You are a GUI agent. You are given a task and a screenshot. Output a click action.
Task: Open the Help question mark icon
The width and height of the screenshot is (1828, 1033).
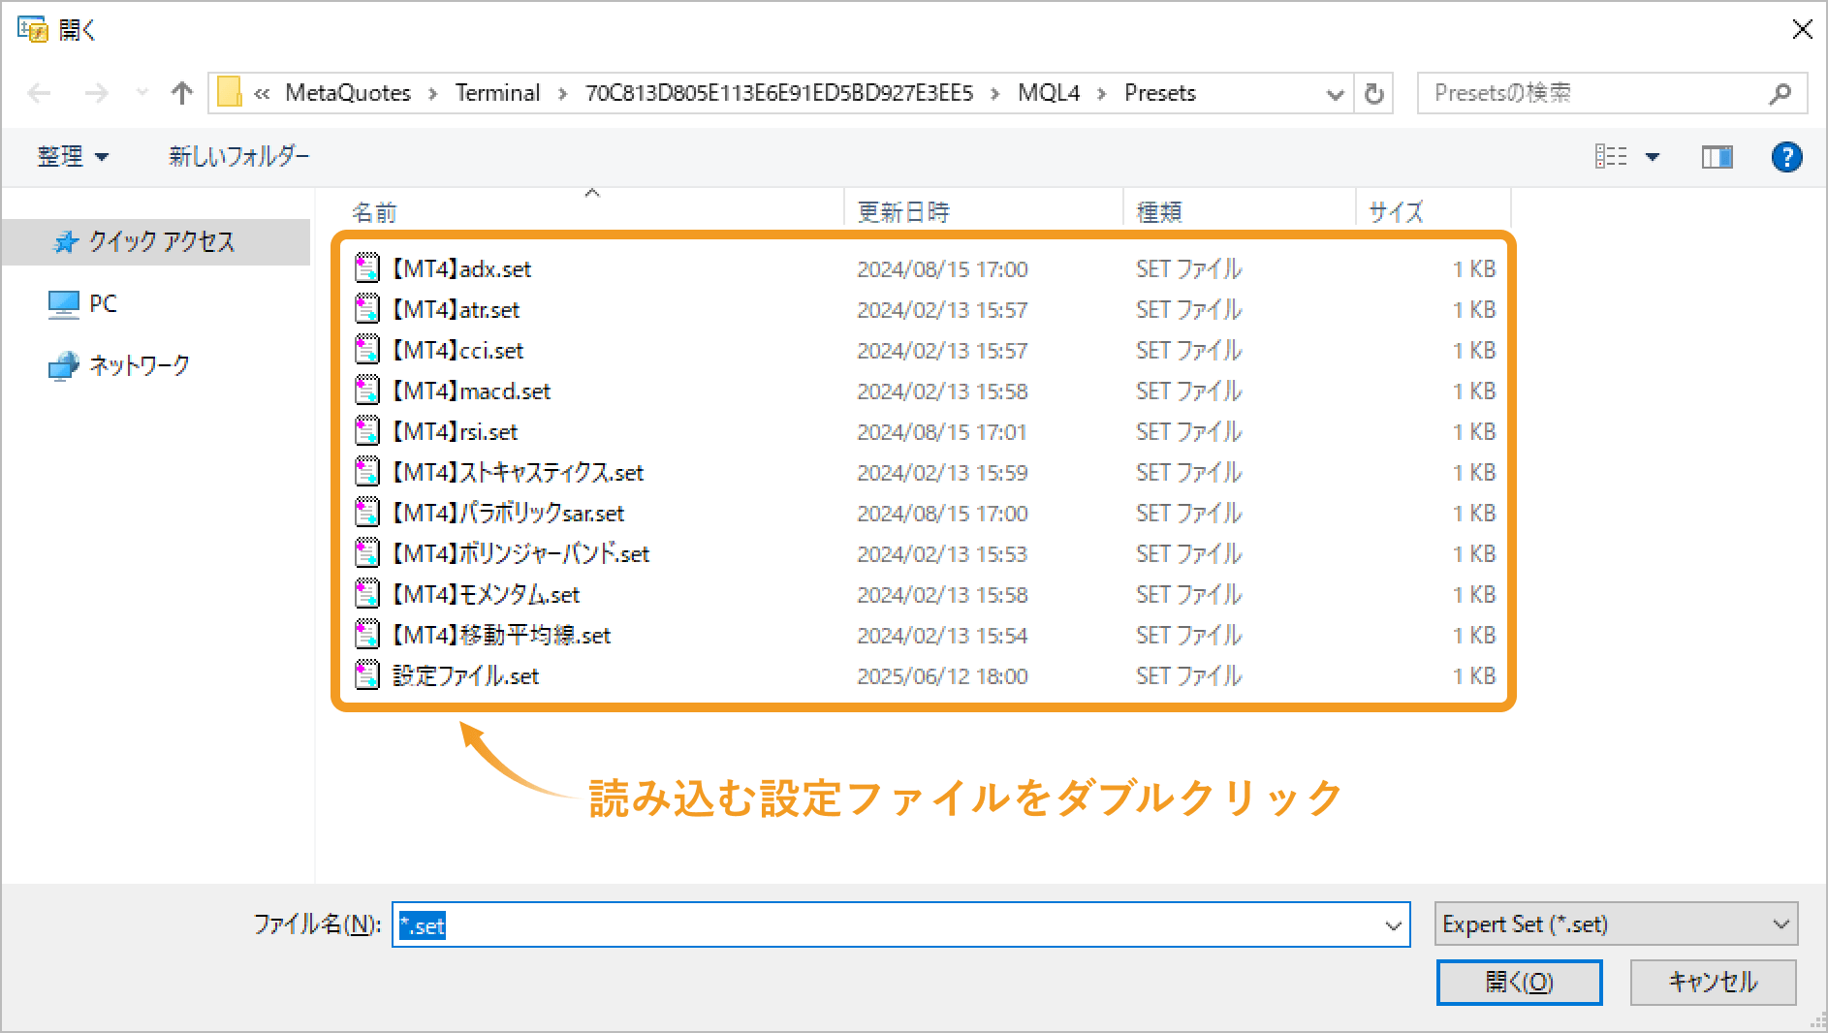[x=1786, y=156]
